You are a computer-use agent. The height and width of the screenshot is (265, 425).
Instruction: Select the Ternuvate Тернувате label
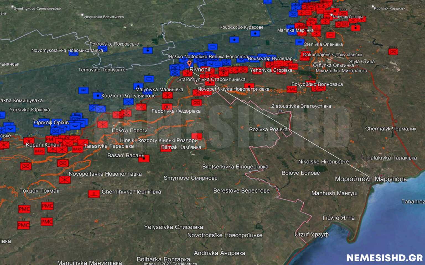point(102,70)
